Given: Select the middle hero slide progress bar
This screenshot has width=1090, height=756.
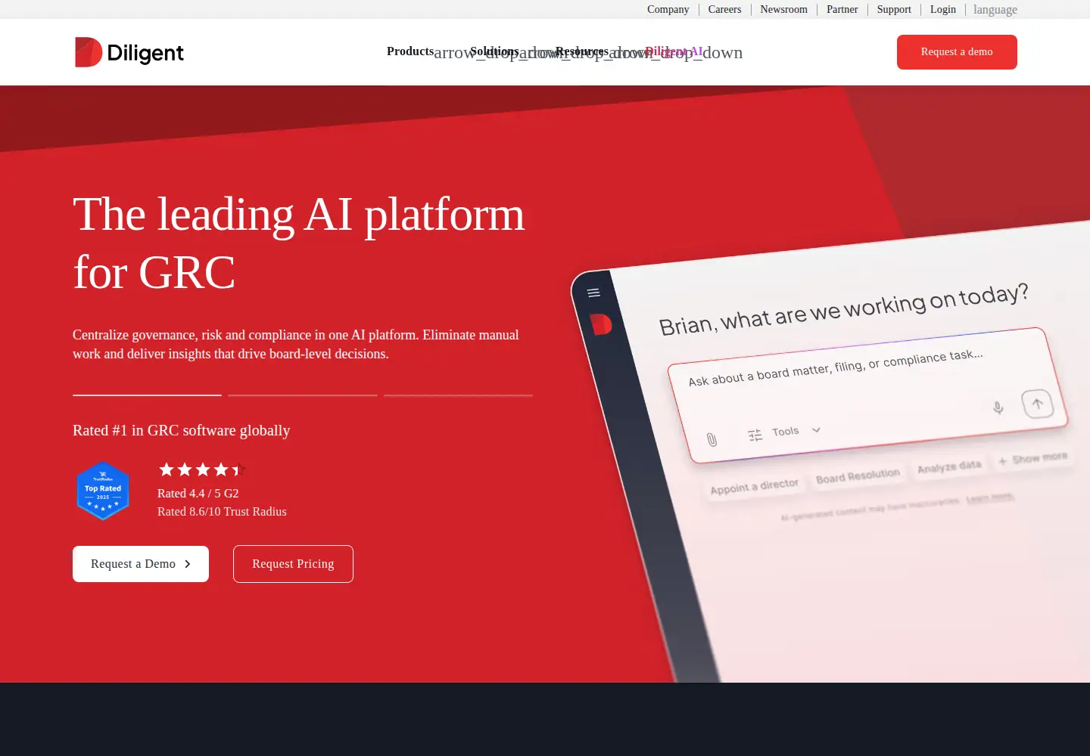Looking at the screenshot, I should pos(303,395).
